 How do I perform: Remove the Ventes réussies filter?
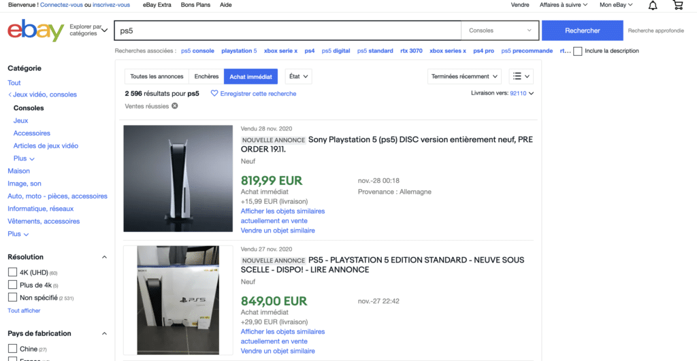[x=175, y=105]
